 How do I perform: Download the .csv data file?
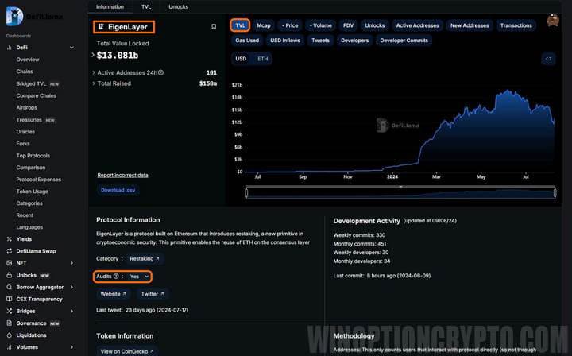click(x=118, y=190)
